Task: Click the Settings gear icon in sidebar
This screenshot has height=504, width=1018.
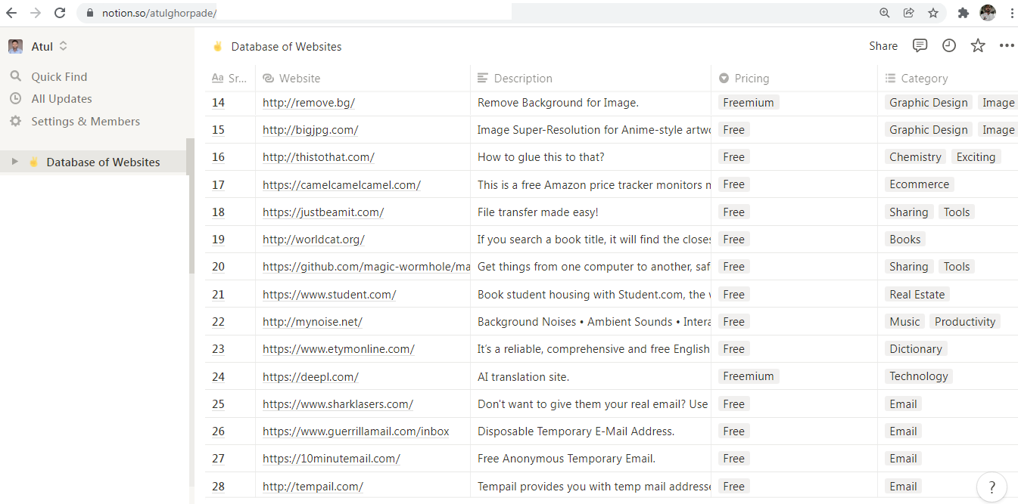Action: (16, 121)
